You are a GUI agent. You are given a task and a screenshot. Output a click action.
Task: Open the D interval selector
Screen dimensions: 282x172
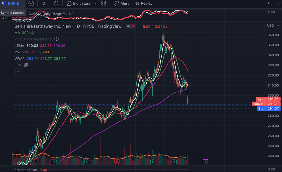(44, 3)
